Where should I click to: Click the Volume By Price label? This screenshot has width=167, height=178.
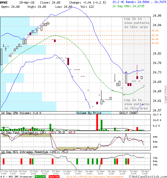tap(89, 113)
